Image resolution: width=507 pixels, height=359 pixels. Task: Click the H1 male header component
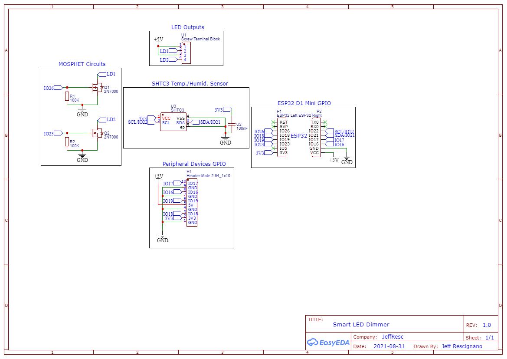point(192,202)
